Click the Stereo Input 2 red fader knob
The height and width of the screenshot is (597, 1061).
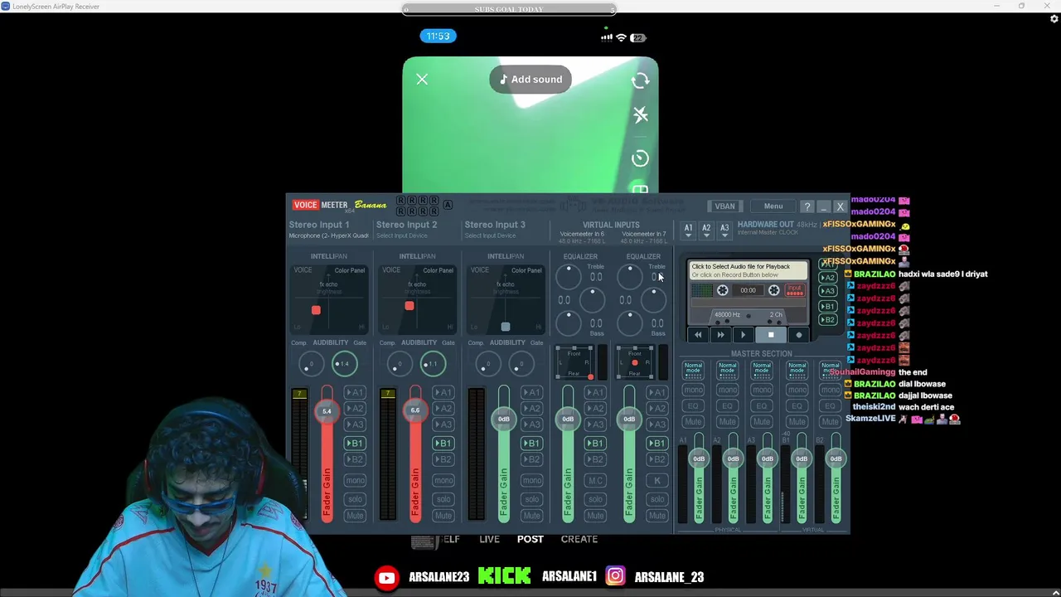[x=415, y=410]
